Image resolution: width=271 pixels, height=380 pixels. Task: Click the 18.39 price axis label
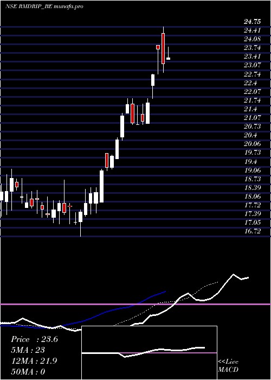point(253,188)
